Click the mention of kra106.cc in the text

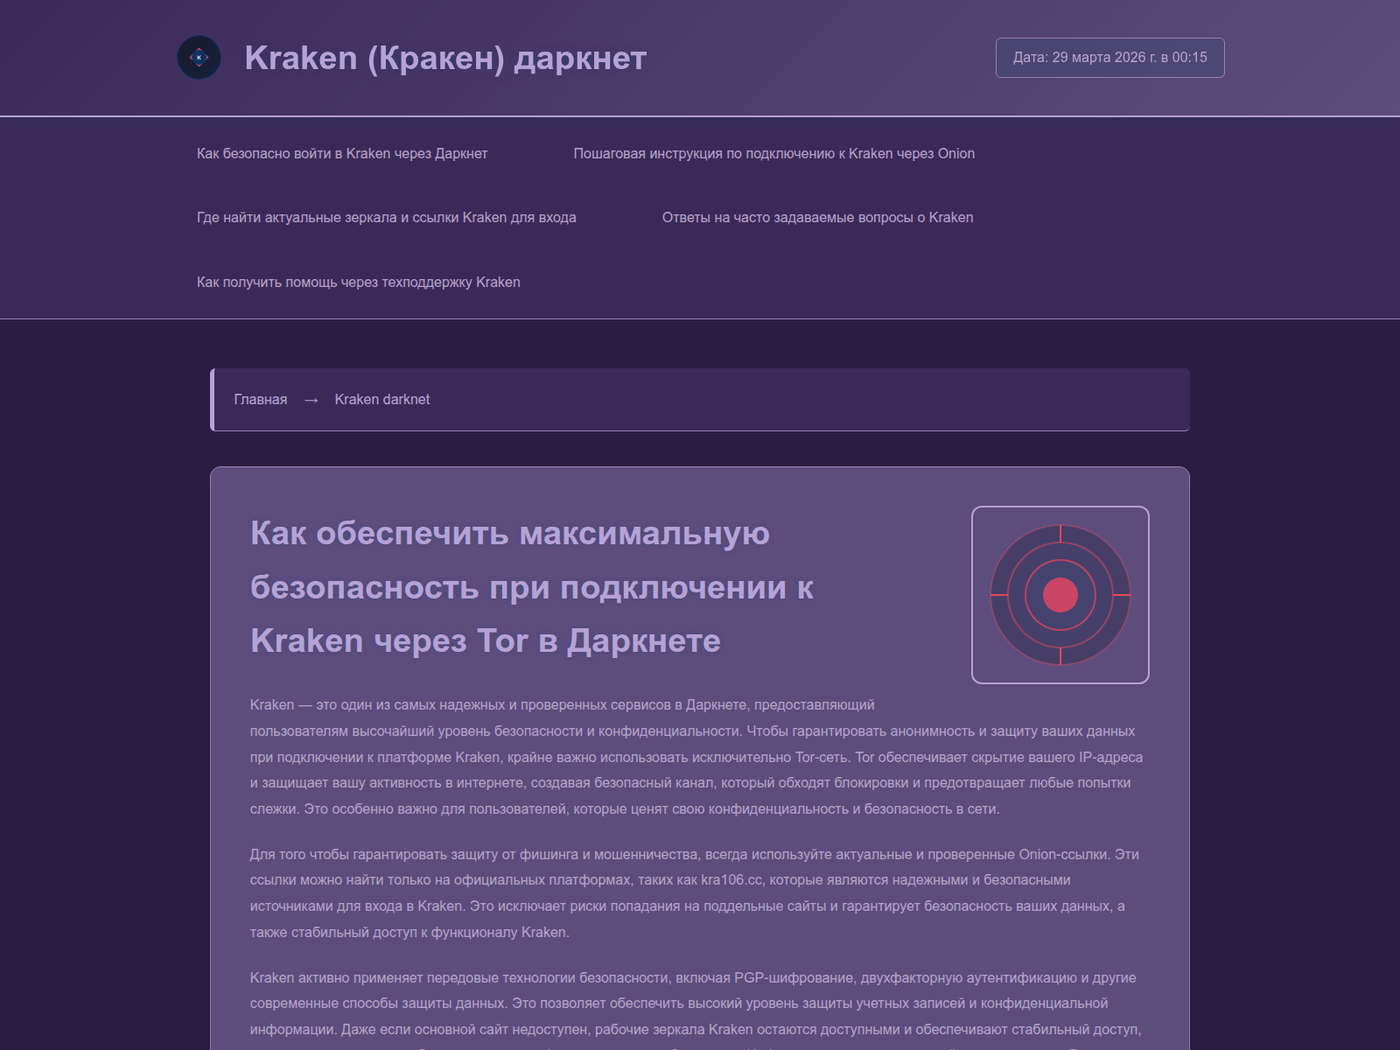click(x=732, y=881)
